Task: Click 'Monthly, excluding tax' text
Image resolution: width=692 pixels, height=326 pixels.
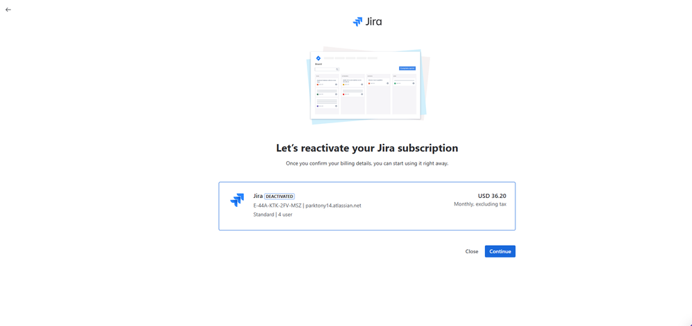Action: [x=480, y=204]
